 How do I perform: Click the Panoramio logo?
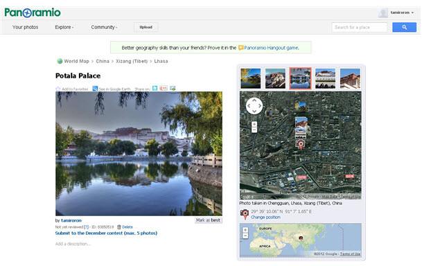click(33, 12)
